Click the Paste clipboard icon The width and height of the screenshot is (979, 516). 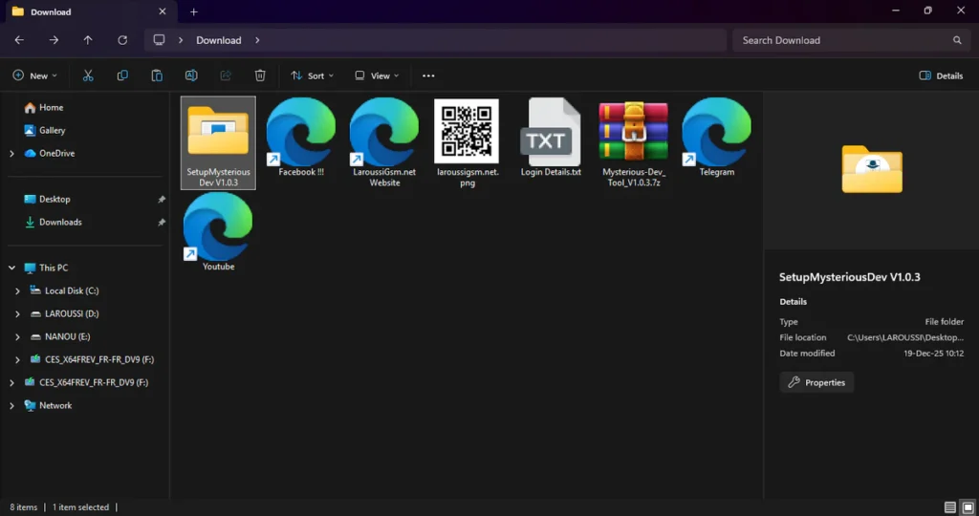click(157, 75)
